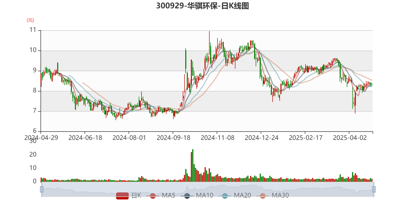The height and width of the screenshot is (202, 405).
Task: Click the price axis label 11
Action: pos(33,30)
